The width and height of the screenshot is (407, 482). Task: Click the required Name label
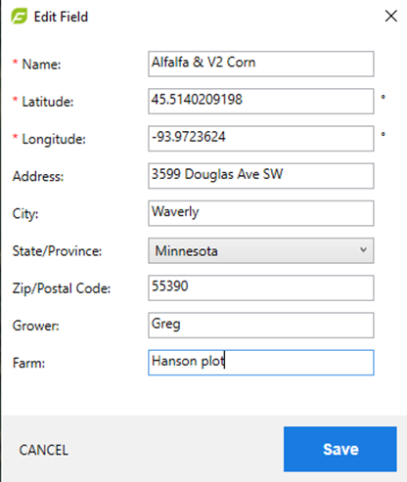[37, 64]
